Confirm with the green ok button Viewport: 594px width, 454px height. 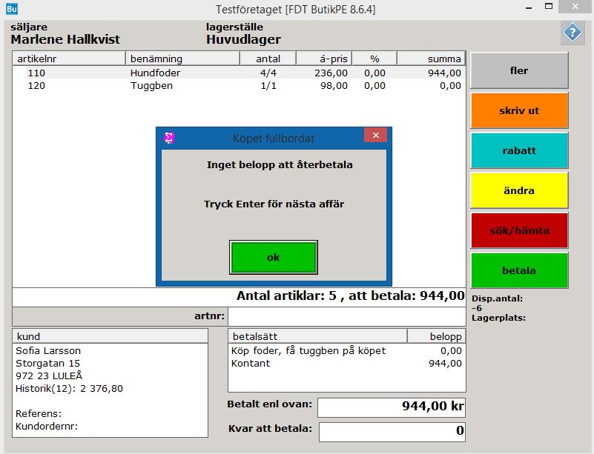(x=273, y=257)
